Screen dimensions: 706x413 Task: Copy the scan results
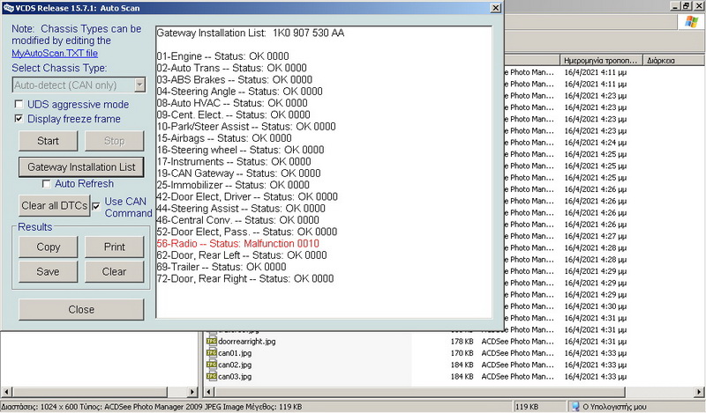49,247
